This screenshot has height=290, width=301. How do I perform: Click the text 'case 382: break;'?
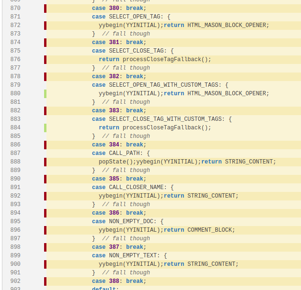119,76
